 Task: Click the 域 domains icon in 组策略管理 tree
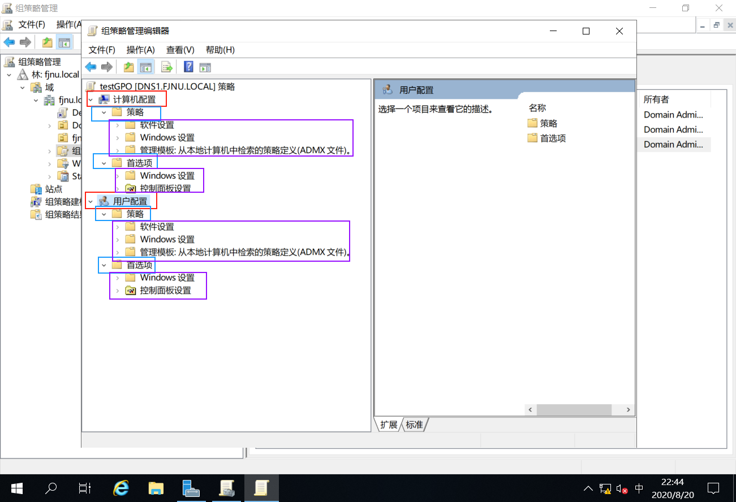coord(36,87)
